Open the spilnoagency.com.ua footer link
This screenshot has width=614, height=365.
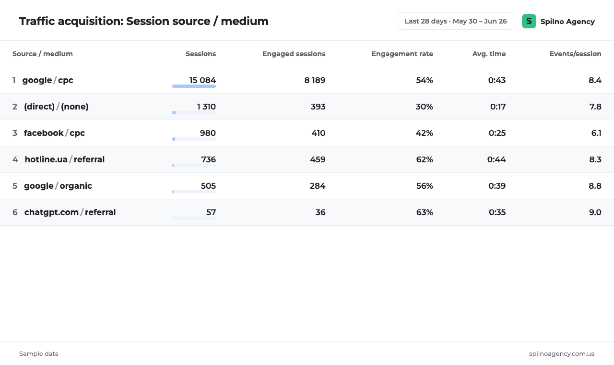[x=562, y=353]
